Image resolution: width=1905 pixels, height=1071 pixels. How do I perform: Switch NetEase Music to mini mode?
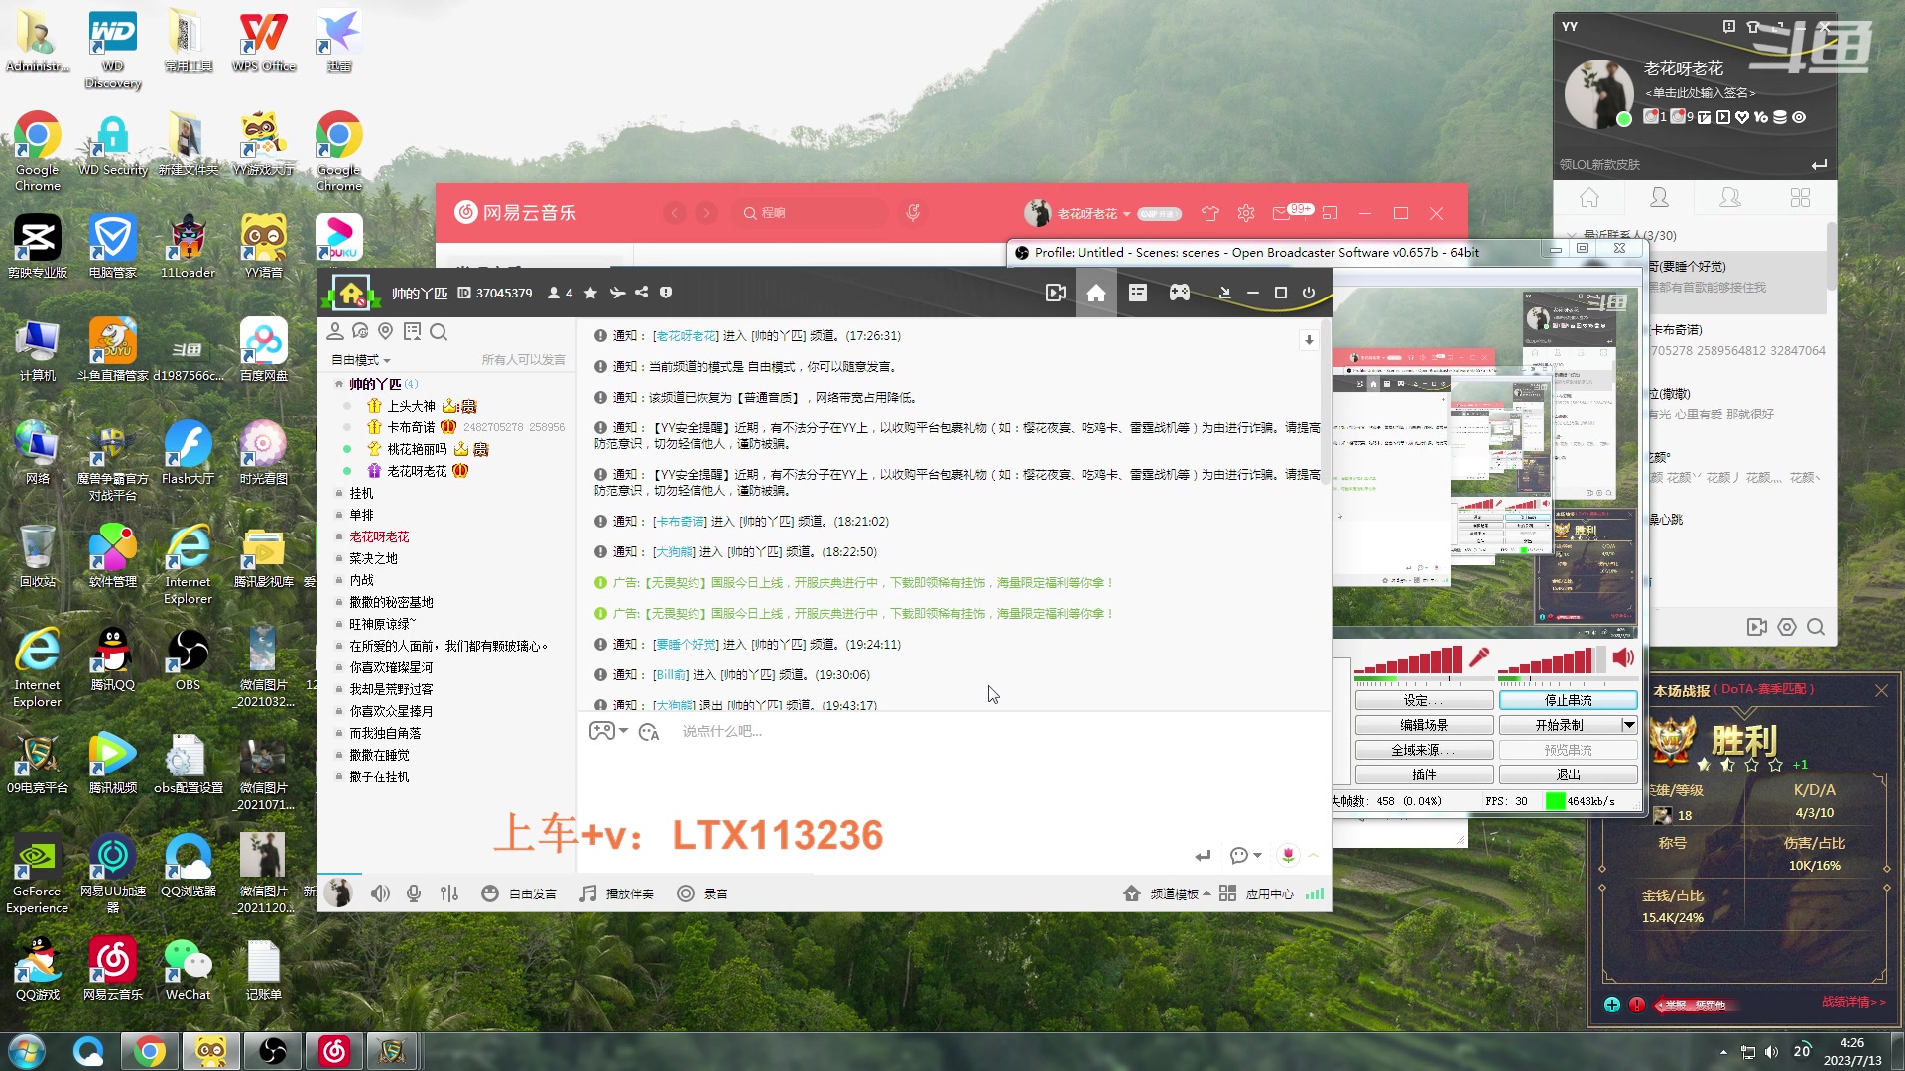click(x=1330, y=213)
